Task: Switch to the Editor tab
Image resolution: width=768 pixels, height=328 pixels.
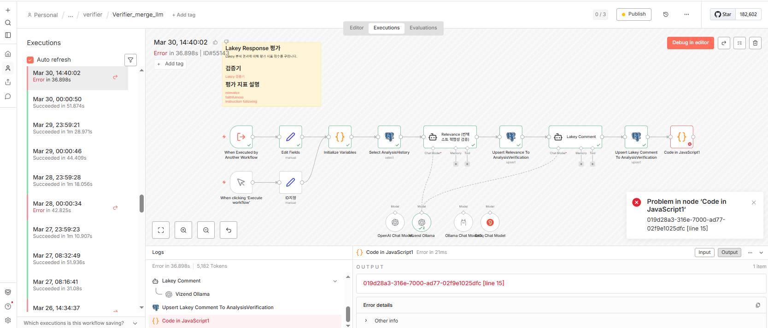Action: (357, 28)
